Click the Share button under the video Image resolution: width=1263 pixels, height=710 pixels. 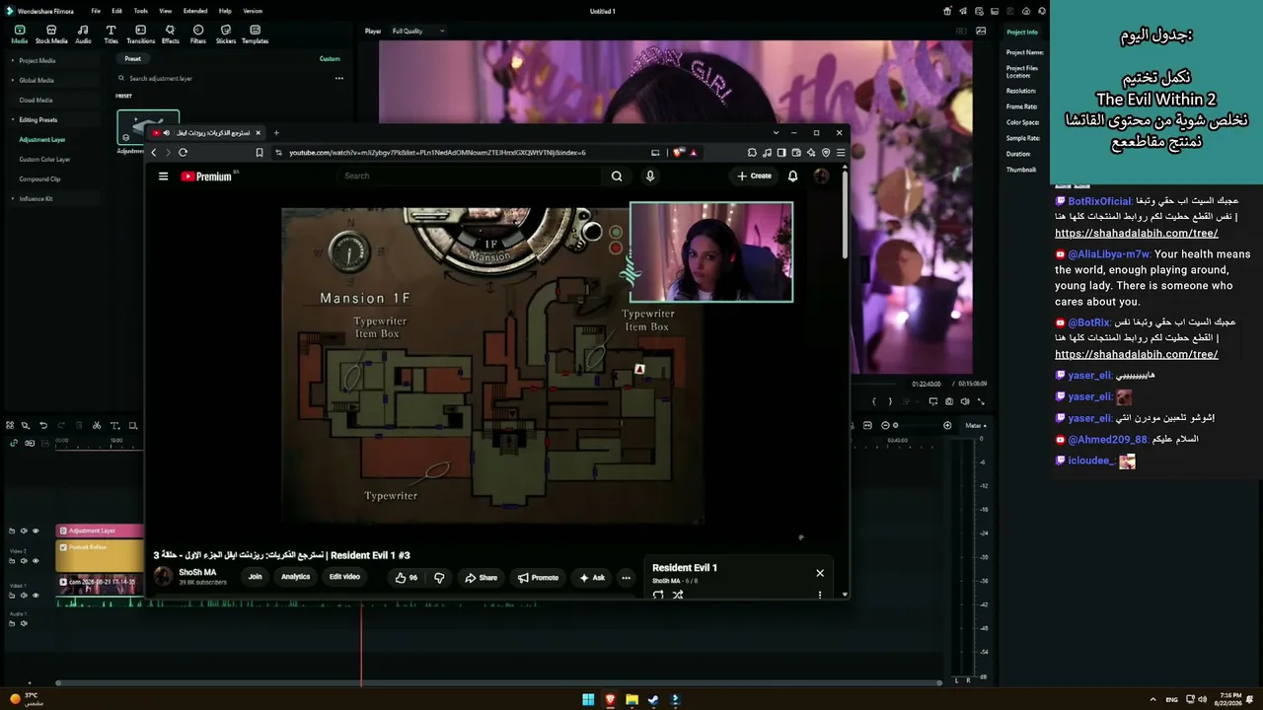coord(481,578)
